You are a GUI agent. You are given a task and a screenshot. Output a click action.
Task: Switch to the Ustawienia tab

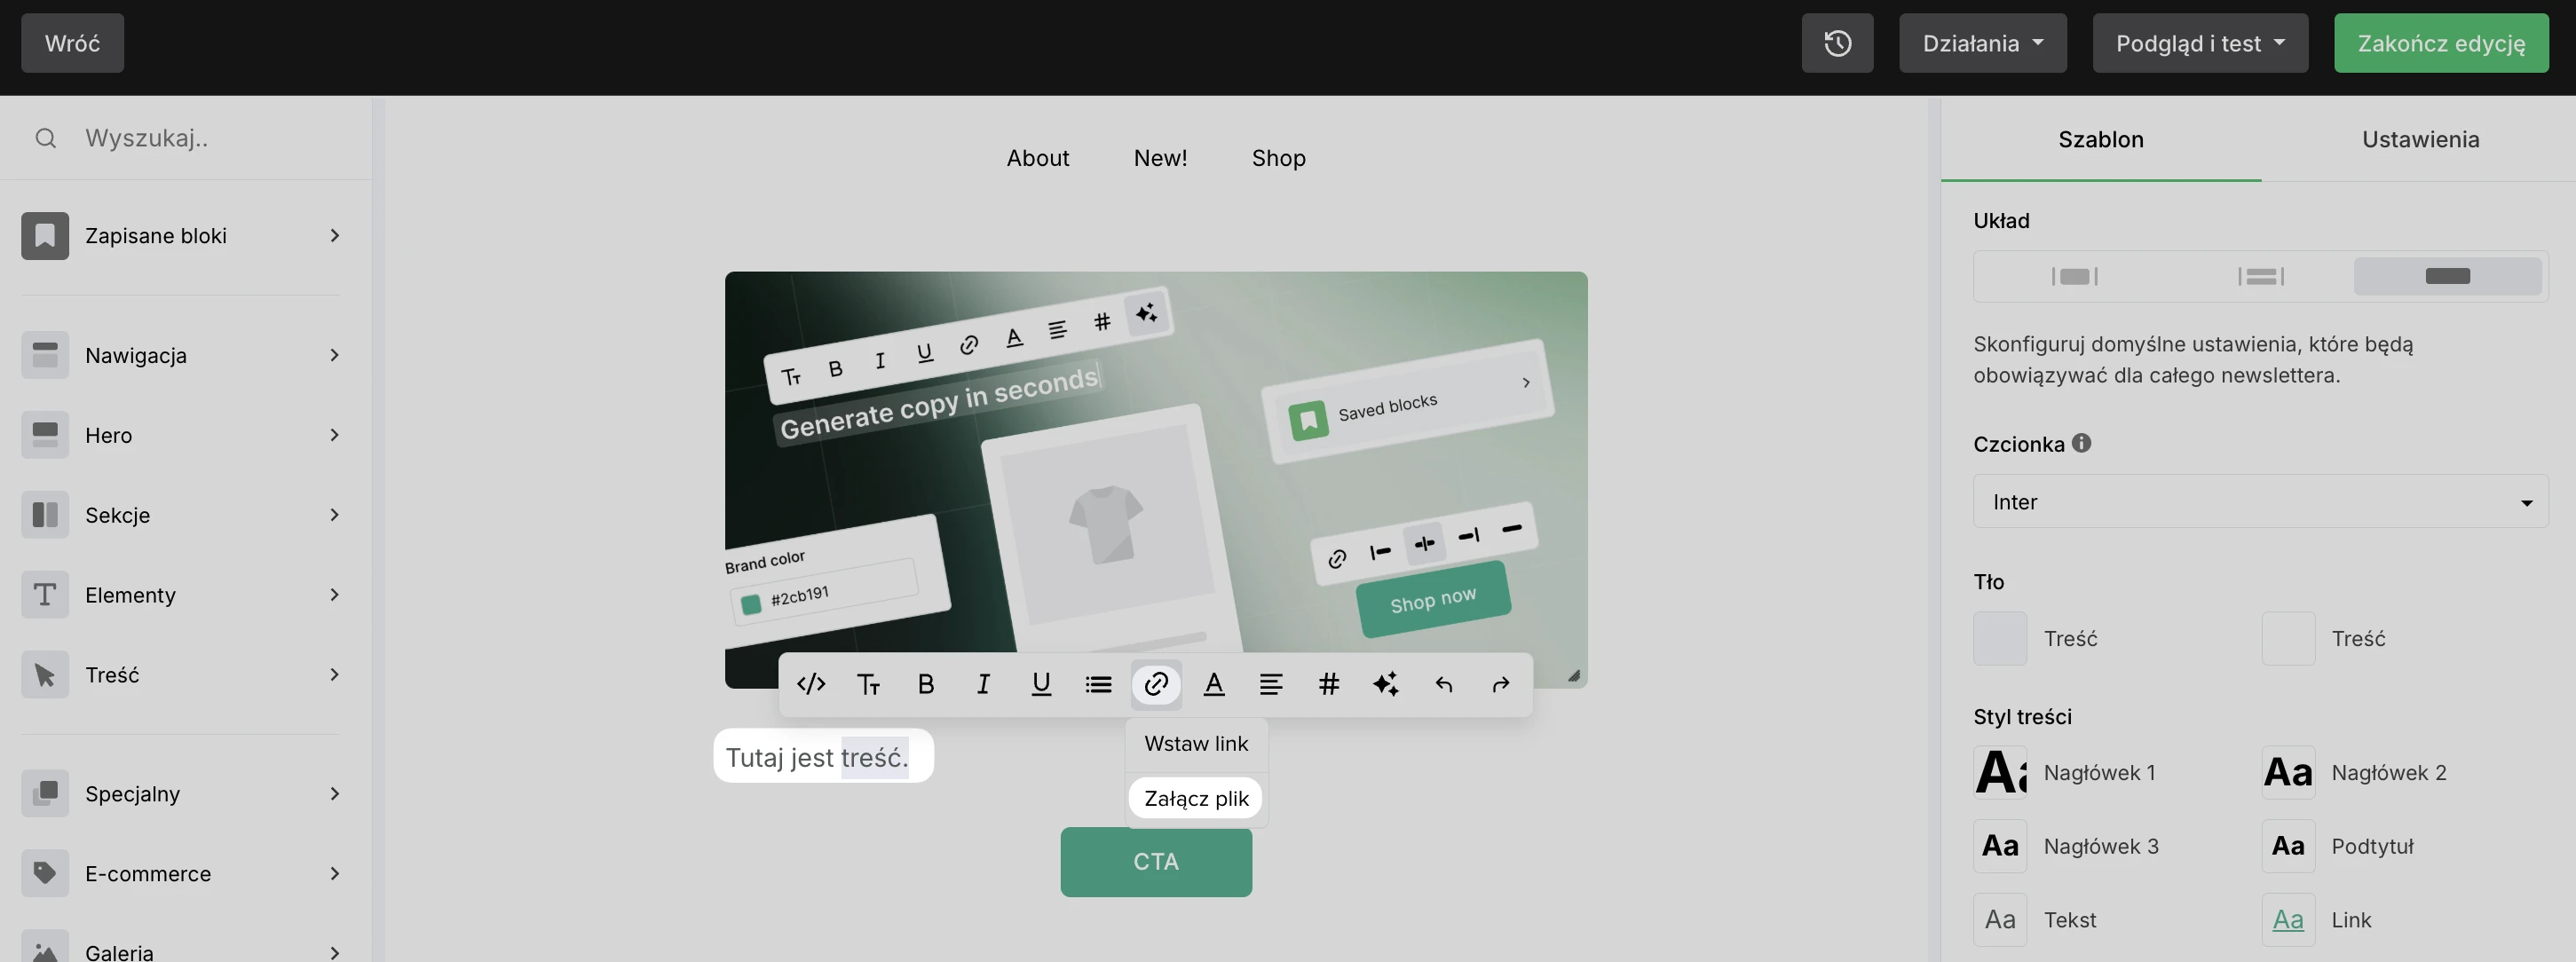point(2420,139)
